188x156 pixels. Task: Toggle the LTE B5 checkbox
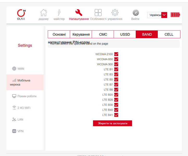(116, 79)
